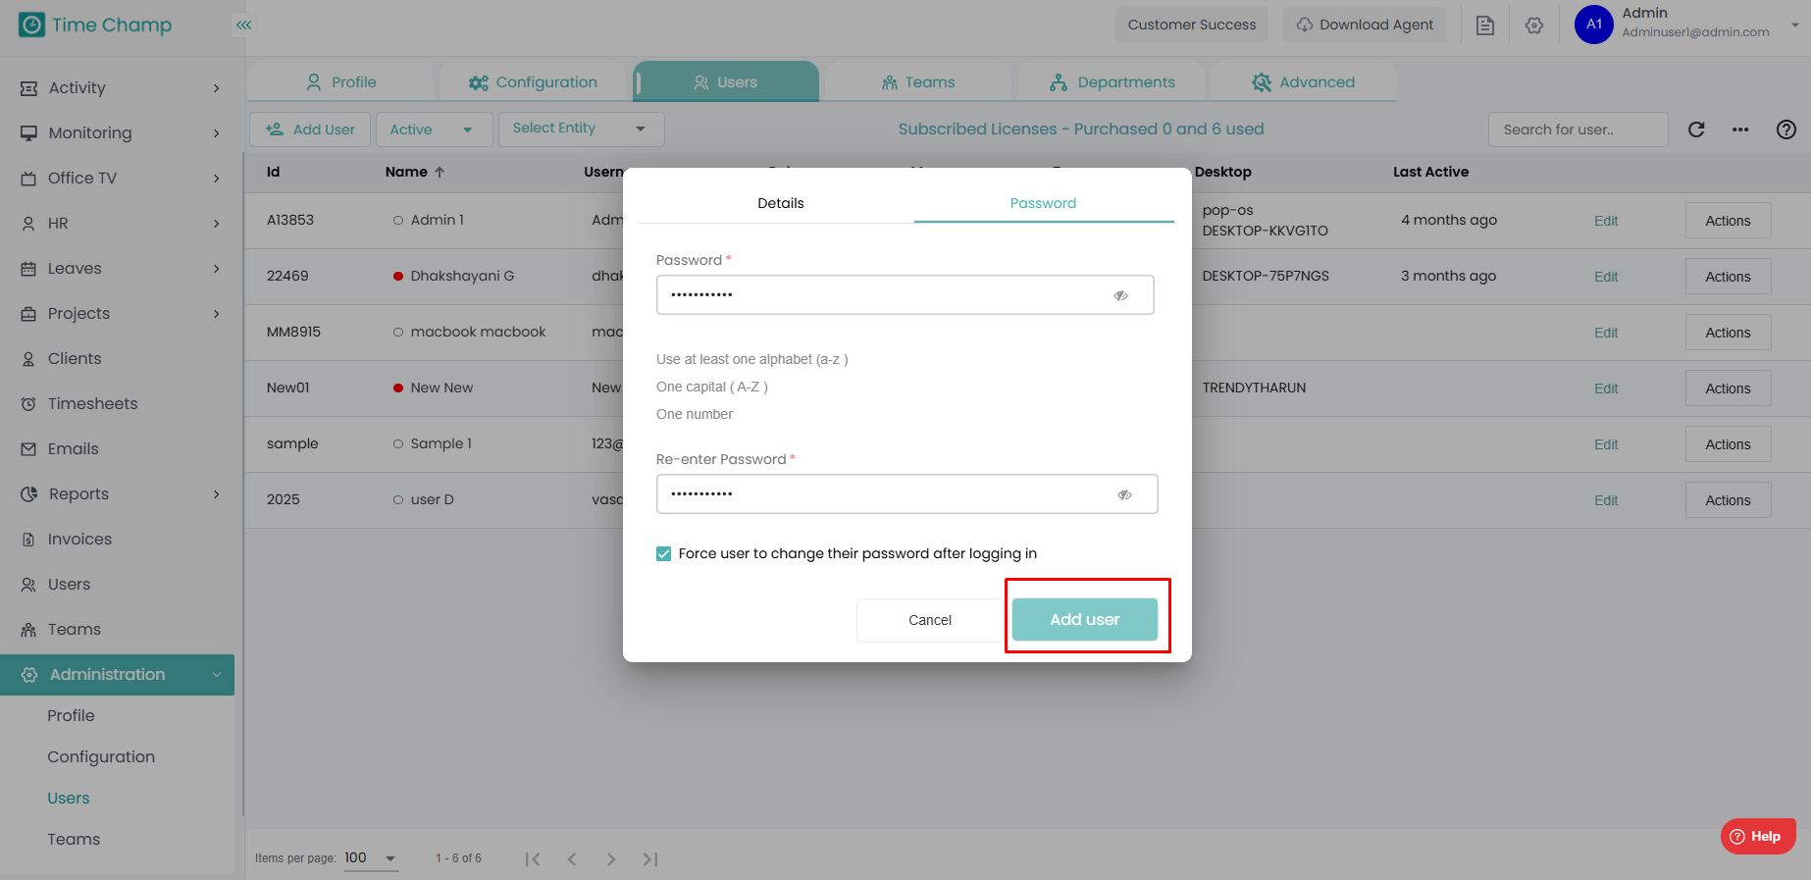Refresh the users list
1811x880 pixels.
[x=1696, y=129]
